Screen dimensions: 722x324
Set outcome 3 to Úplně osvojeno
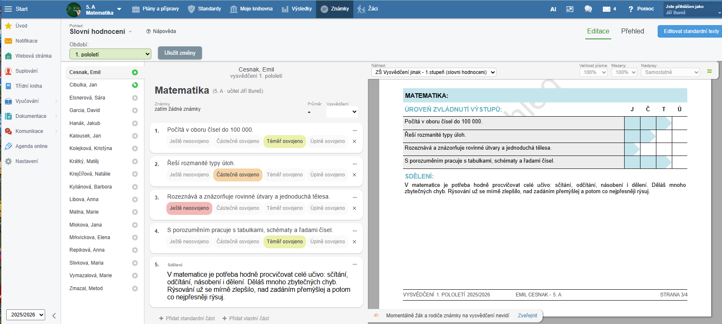[327, 208]
